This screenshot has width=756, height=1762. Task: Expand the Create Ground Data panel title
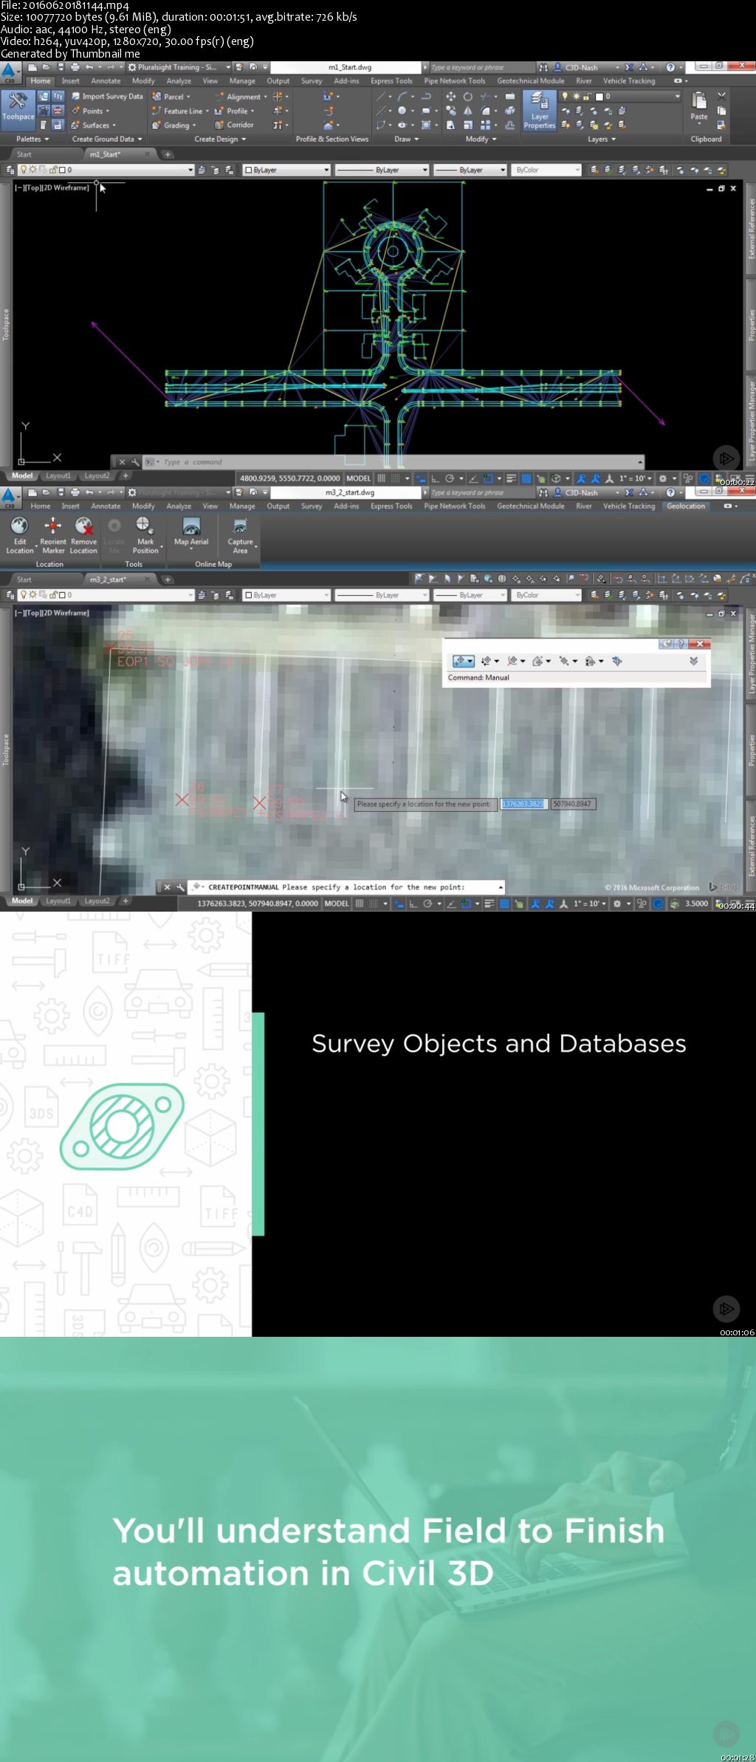pyautogui.click(x=107, y=139)
